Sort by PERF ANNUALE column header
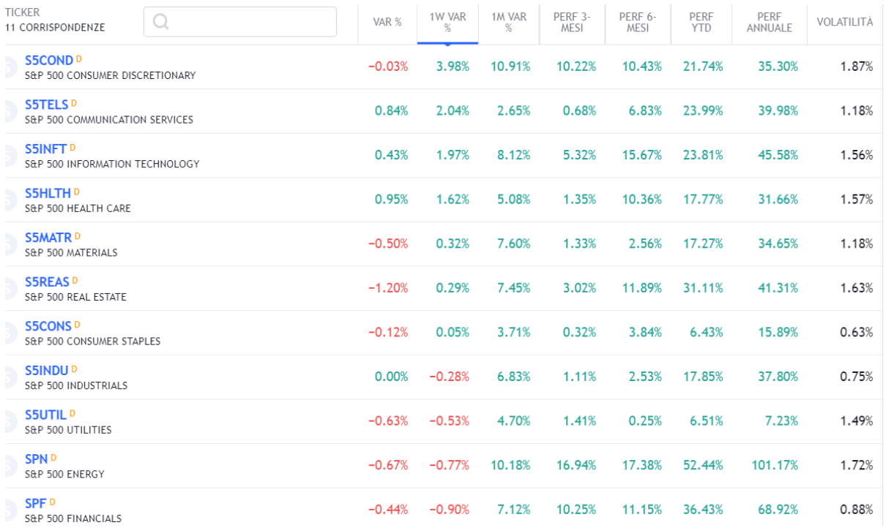This screenshot has height=528, width=886. (x=769, y=23)
